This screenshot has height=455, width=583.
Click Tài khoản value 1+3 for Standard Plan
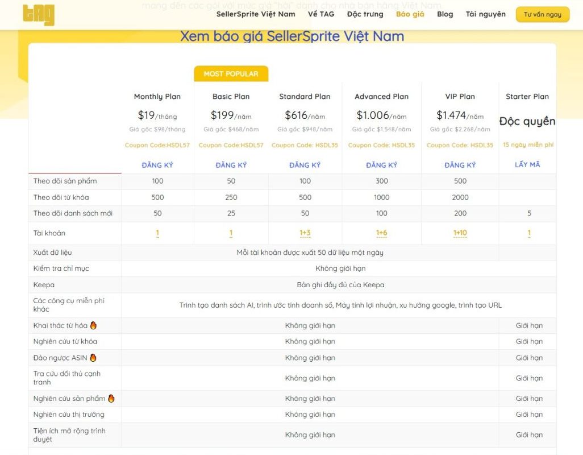305,233
